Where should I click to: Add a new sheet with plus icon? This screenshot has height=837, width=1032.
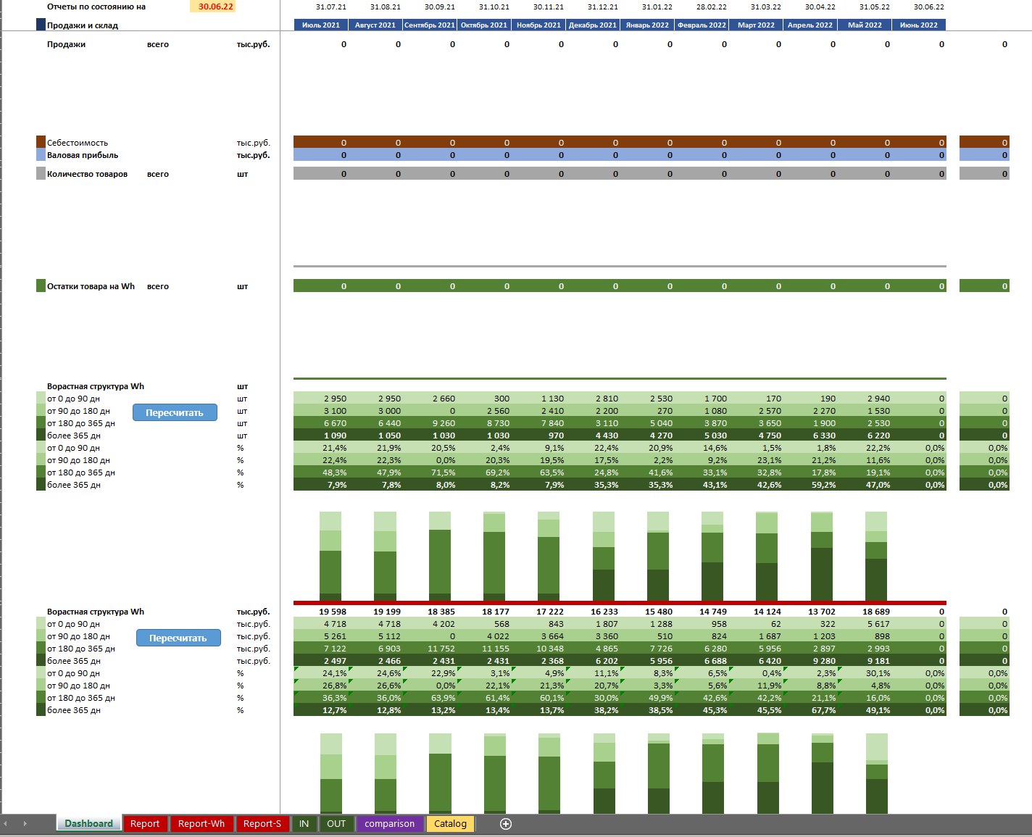506,824
